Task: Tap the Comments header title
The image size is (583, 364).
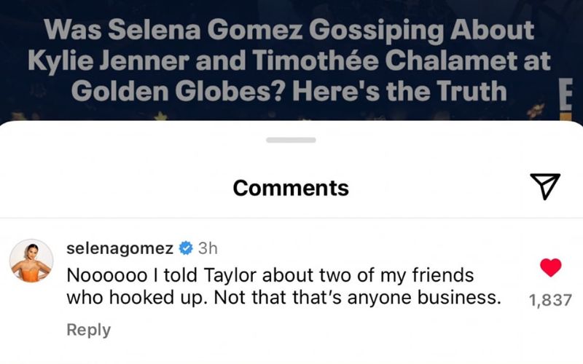Action: [291, 188]
